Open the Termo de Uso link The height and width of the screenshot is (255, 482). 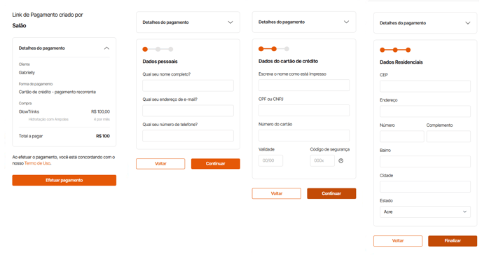tap(37, 163)
